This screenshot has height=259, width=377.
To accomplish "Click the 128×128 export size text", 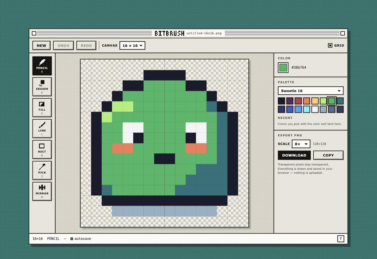I will [x=319, y=144].
